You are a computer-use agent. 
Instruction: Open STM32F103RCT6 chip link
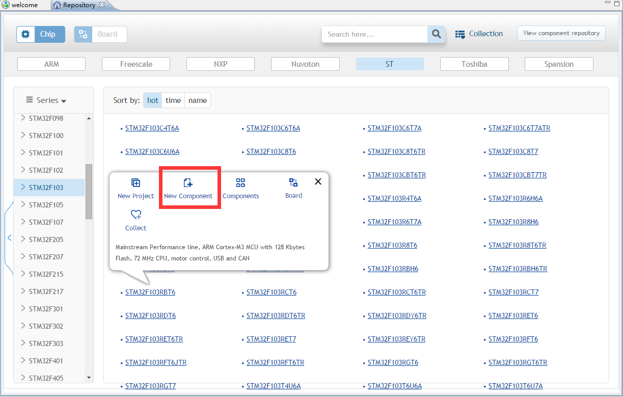pos(272,292)
